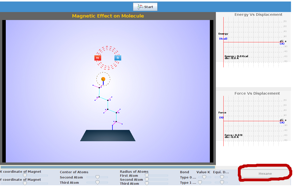The height and width of the screenshot is (188, 293).
Task: Click the Center of Atoms Second Atom slider
Action: tap(97, 177)
